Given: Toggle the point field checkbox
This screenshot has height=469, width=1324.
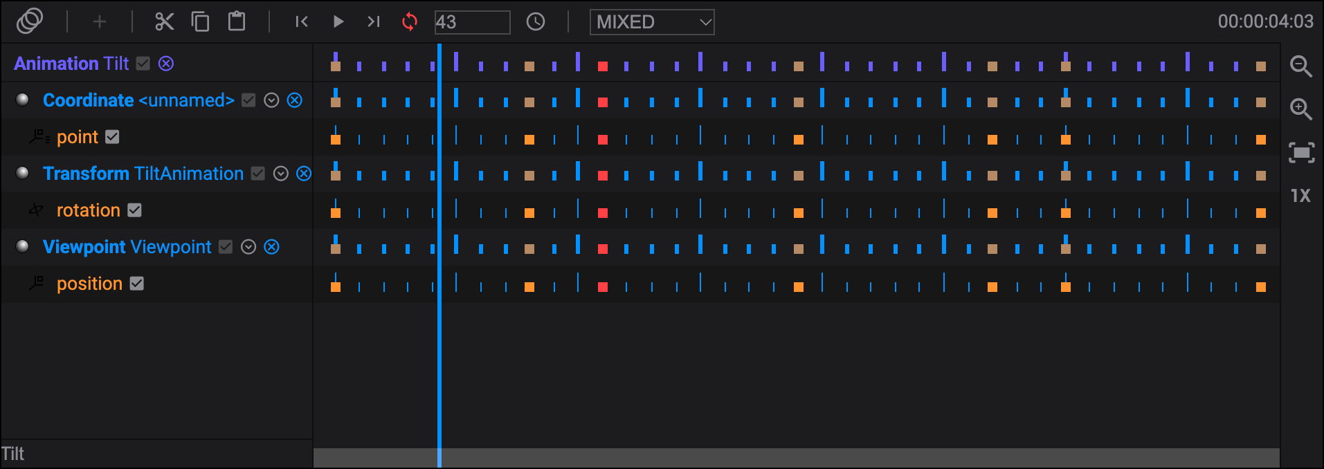Looking at the screenshot, I should pyautogui.click(x=112, y=137).
